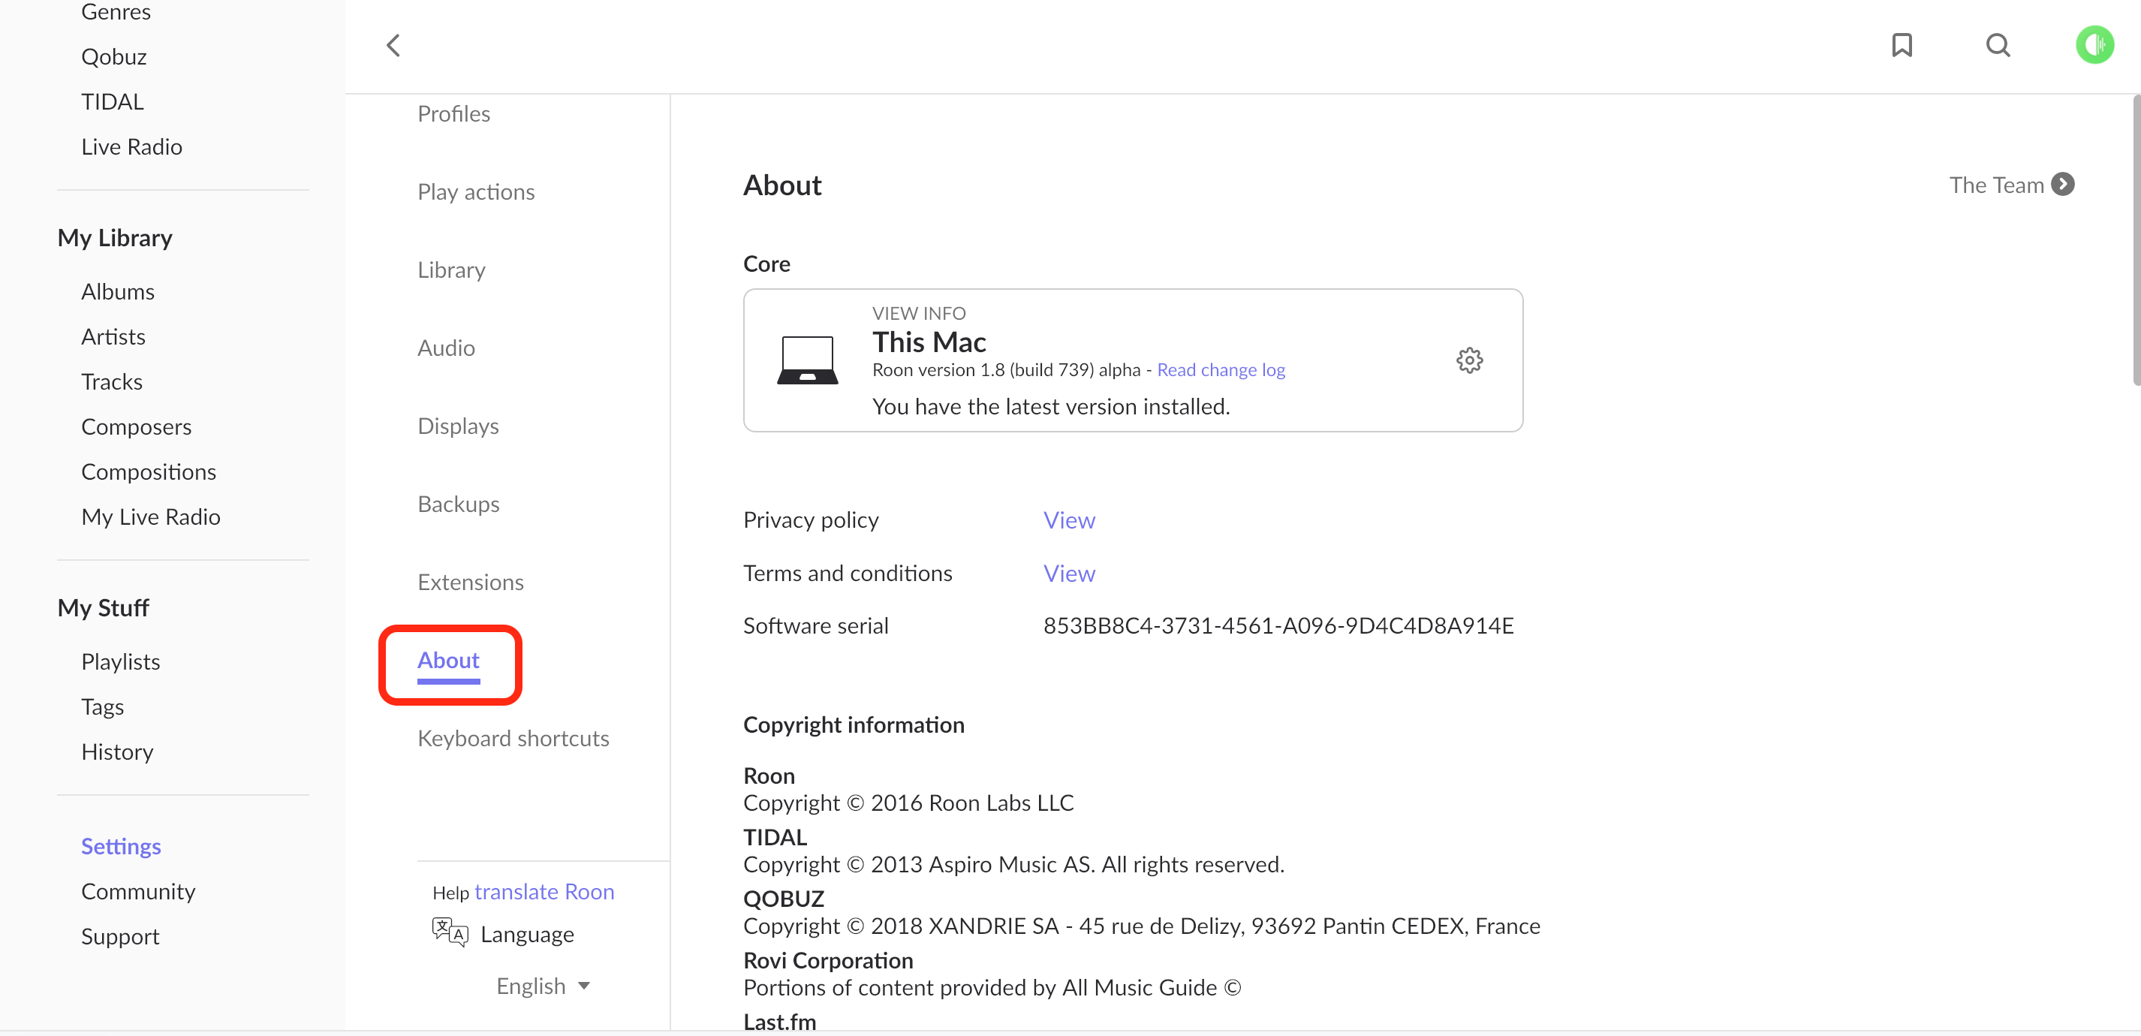View the Terms and conditions

tap(1069, 574)
